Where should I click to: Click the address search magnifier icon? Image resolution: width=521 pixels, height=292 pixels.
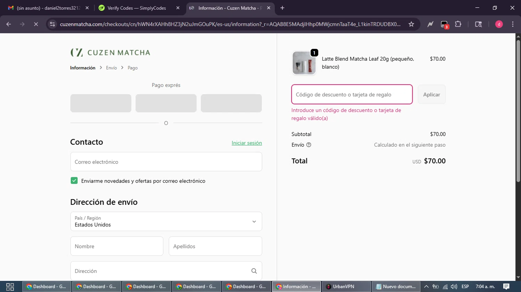(254, 271)
